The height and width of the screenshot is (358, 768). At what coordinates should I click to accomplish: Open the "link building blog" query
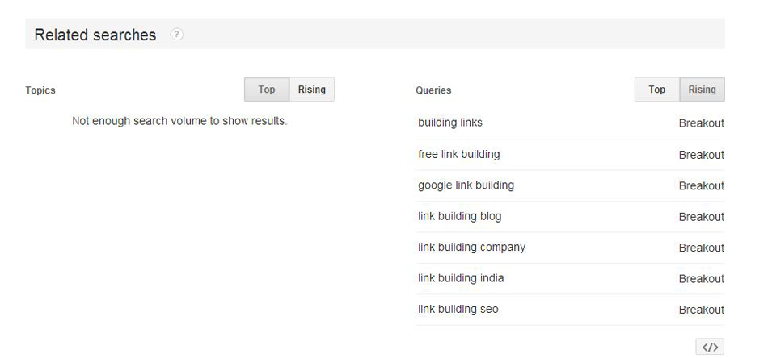tap(459, 216)
